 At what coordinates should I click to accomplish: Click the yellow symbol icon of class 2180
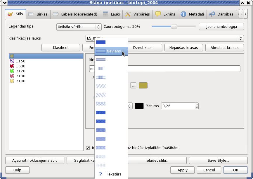[x=12, y=81]
